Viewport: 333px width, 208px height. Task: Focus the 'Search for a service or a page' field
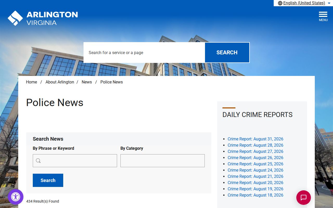(144, 53)
